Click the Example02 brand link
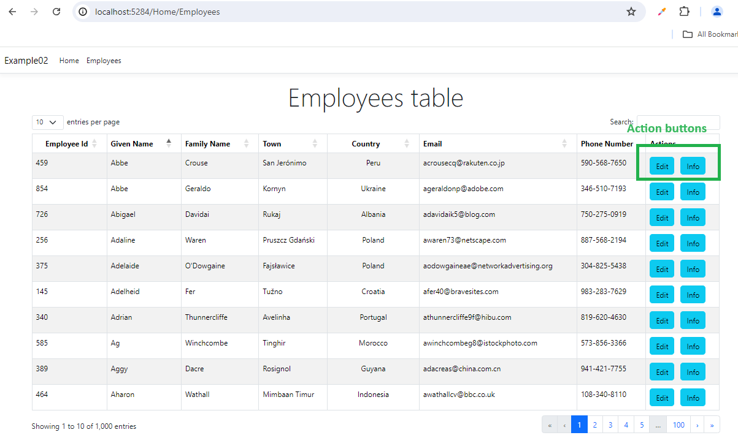The image size is (738, 446). pyautogui.click(x=26, y=60)
